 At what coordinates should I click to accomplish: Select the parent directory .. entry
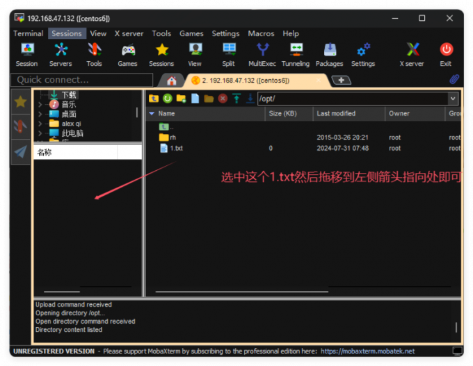(303, 127)
